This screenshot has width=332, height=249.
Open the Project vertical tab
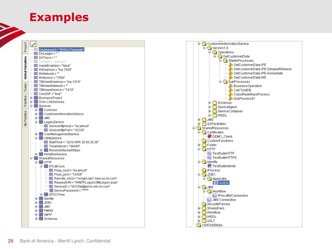pyautogui.click(x=25, y=47)
